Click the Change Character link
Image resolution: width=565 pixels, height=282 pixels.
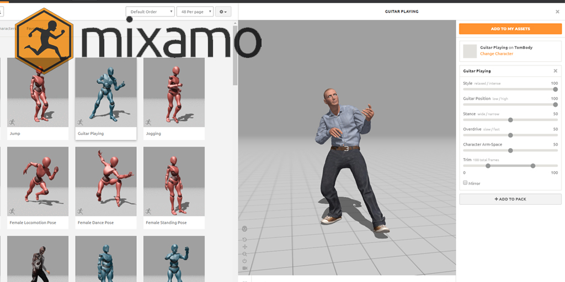497,53
